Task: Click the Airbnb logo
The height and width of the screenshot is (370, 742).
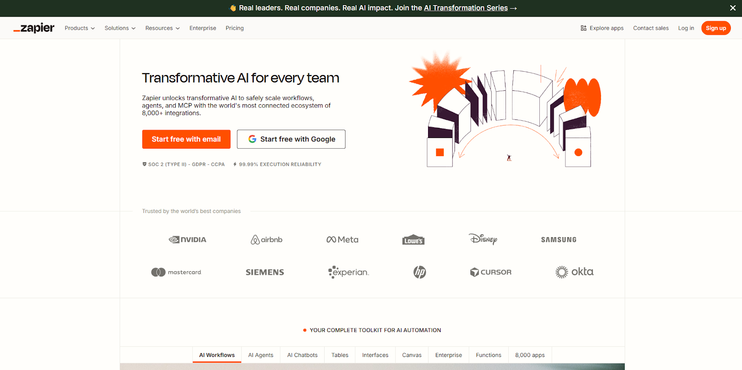Action: [x=267, y=239]
